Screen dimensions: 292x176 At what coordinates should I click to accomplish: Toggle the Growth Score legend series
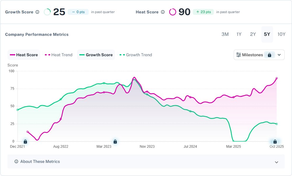(96, 55)
